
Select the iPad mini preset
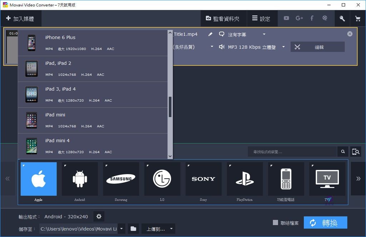pyautogui.click(x=93, y=120)
